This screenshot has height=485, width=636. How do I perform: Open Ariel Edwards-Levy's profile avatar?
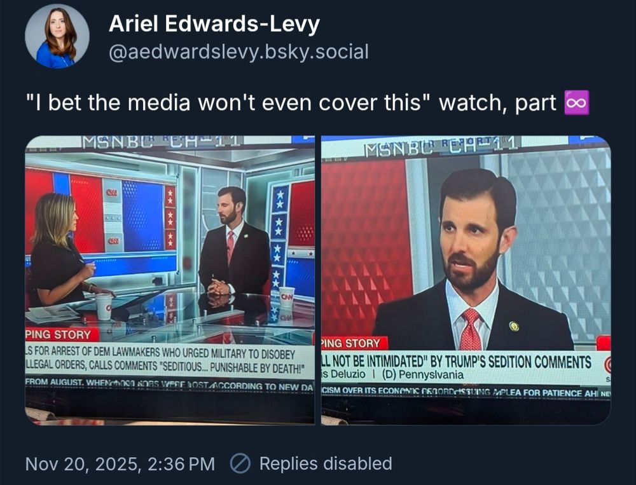pos(57,36)
